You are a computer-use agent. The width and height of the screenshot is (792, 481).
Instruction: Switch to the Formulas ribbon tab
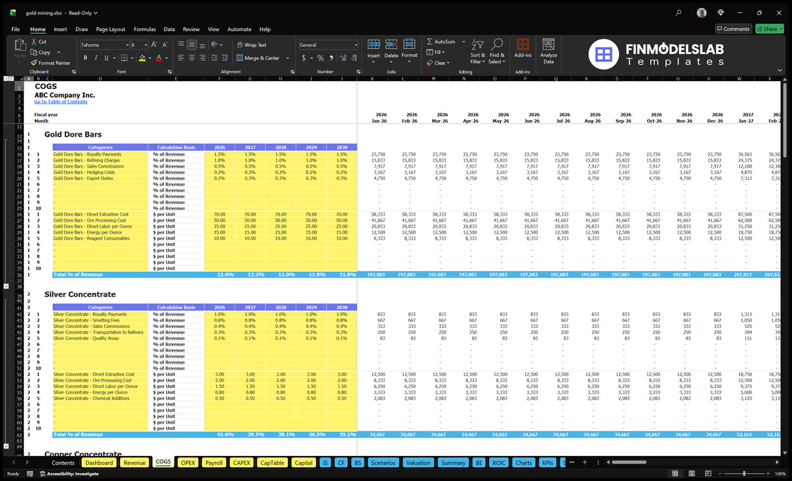(x=145, y=29)
